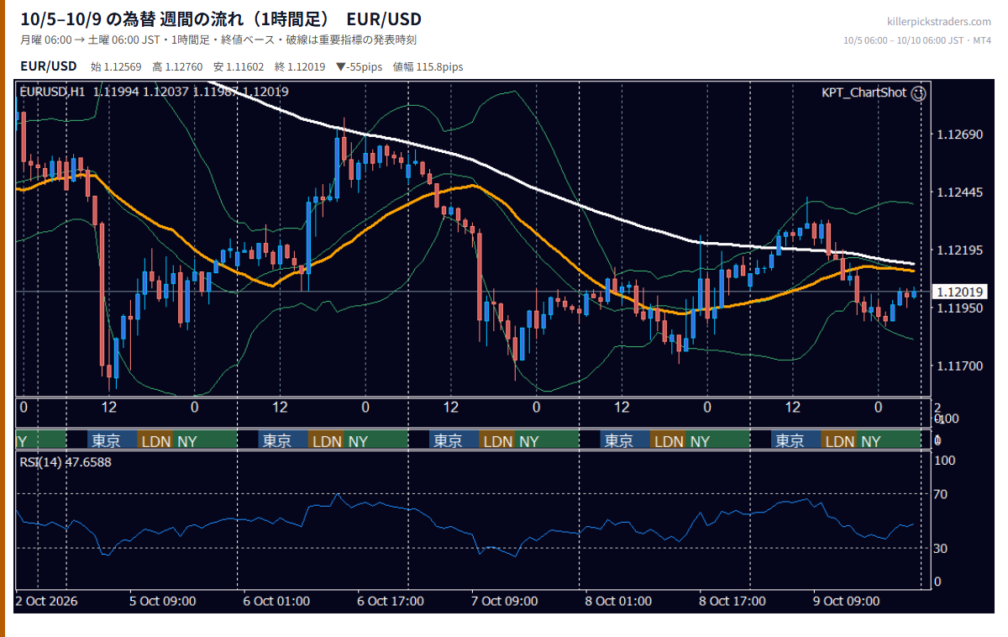The height and width of the screenshot is (637, 1008).
Task: Select the low value 安 1.11602
Action: click(239, 67)
